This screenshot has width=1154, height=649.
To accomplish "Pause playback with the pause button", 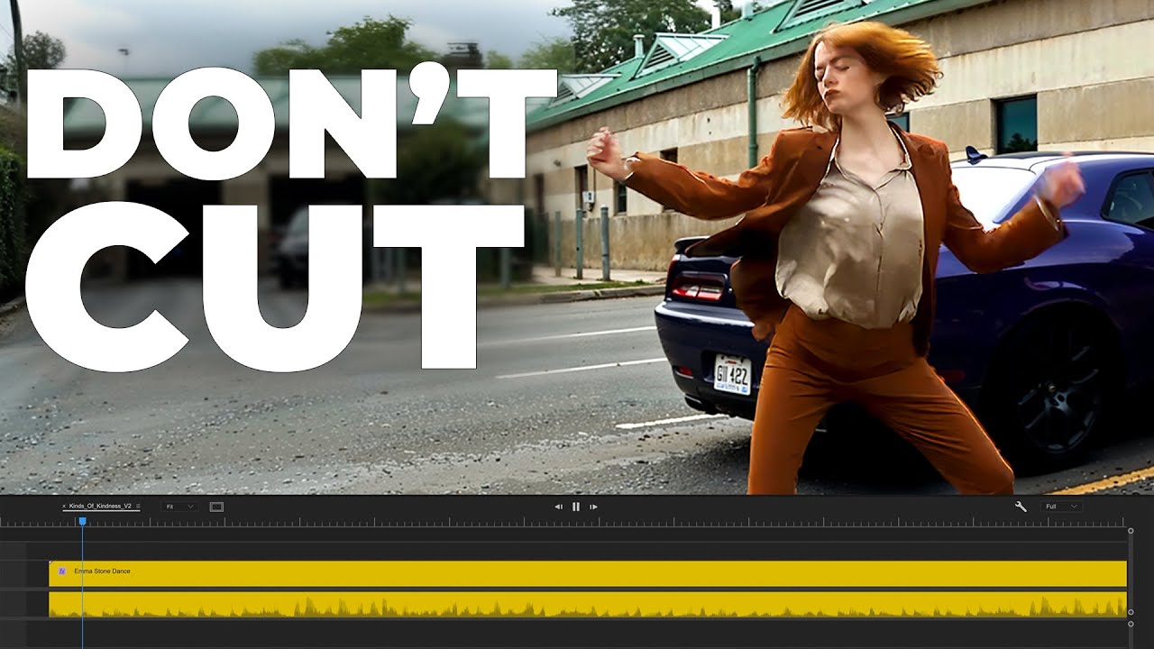I will (576, 507).
